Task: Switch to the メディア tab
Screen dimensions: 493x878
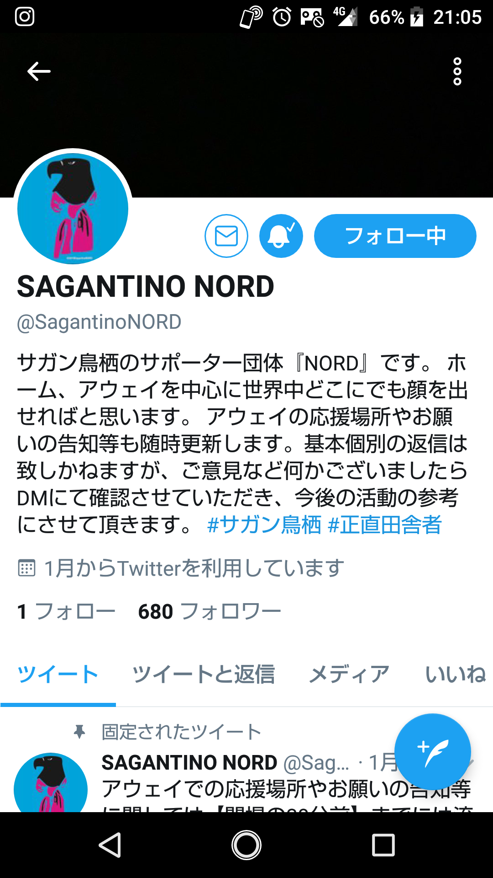Action: [x=349, y=675]
